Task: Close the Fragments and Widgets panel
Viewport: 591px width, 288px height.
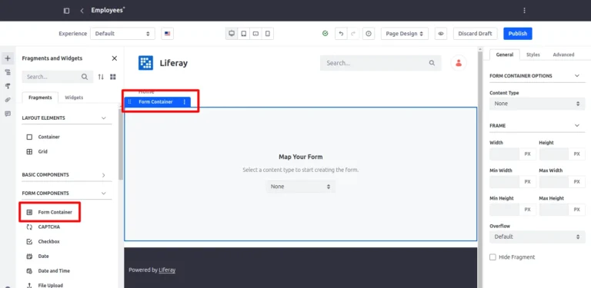Action: pyautogui.click(x=115, y=58)
